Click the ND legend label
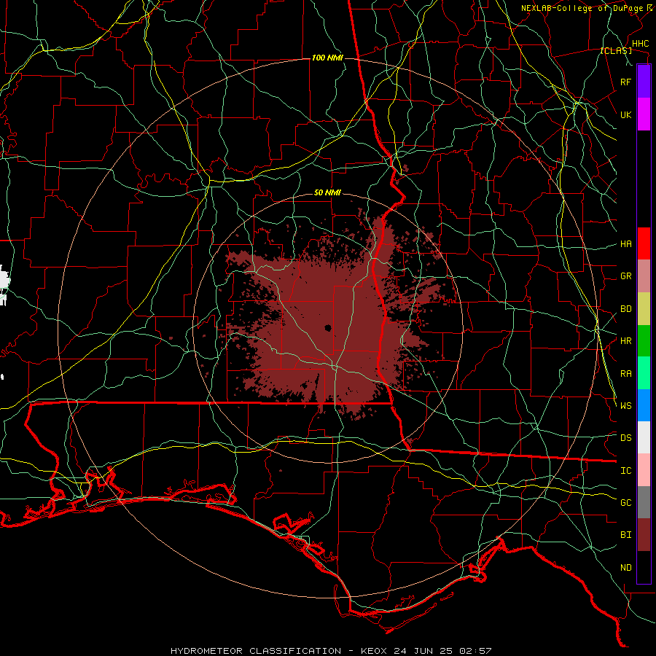656x656 pixels. (626, 568)
